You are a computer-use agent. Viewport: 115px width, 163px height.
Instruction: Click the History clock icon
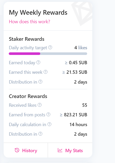click(x=17, y=150)
